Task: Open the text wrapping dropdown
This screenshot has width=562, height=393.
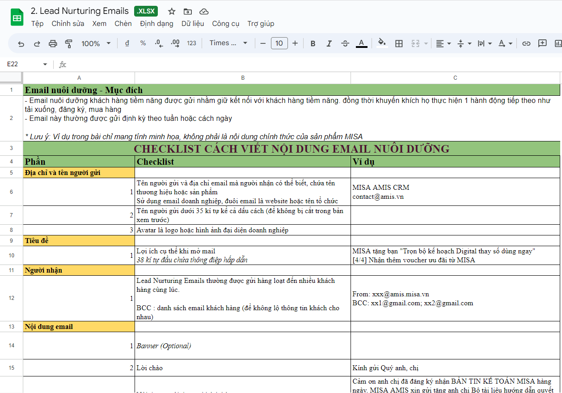Action: [x=485, y=43]
